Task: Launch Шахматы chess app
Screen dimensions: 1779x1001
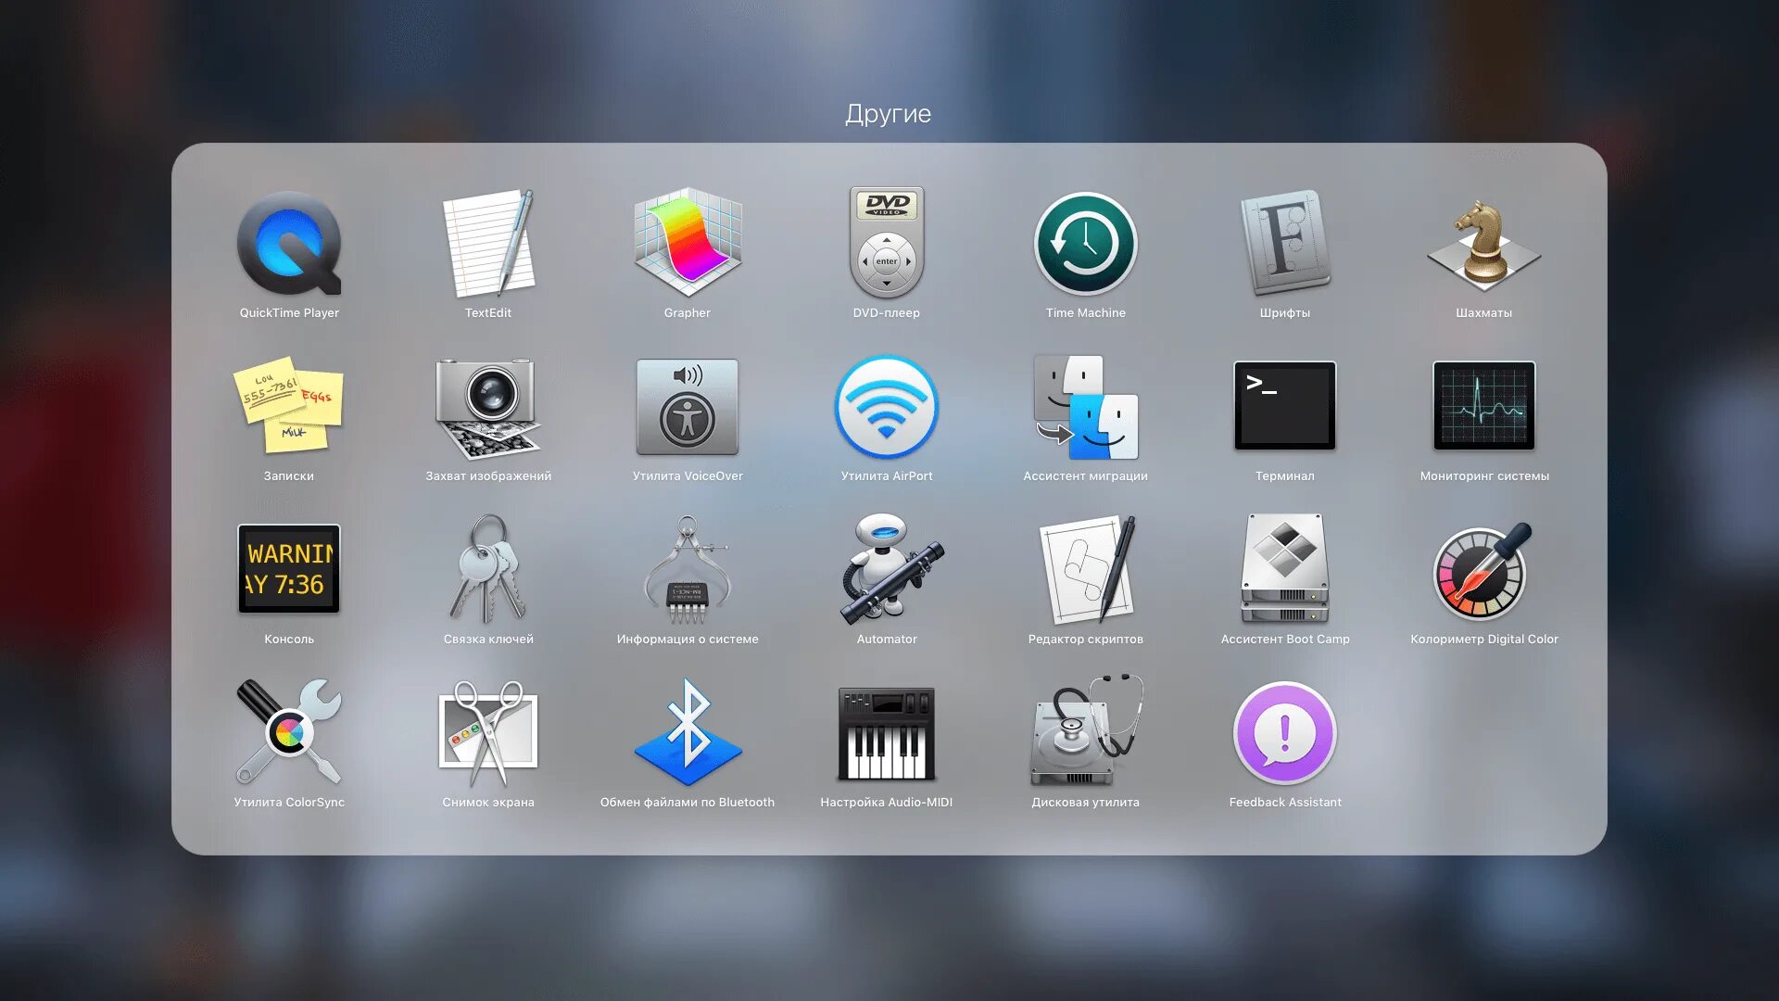Action: (x=1483, y=245)
